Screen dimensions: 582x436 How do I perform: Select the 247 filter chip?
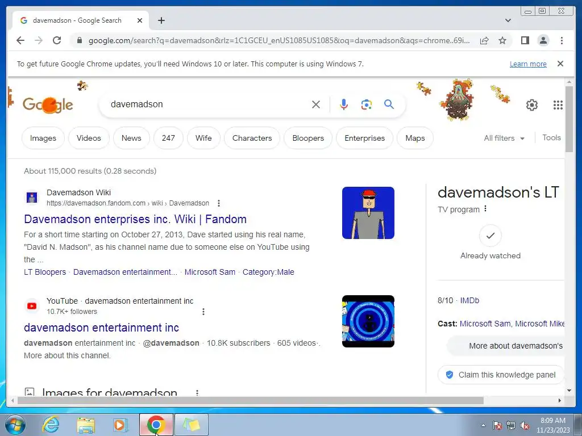(168, 138)
